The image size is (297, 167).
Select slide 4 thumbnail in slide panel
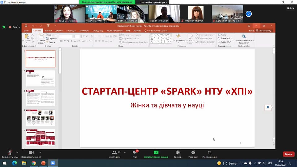[x=41, y=118]
